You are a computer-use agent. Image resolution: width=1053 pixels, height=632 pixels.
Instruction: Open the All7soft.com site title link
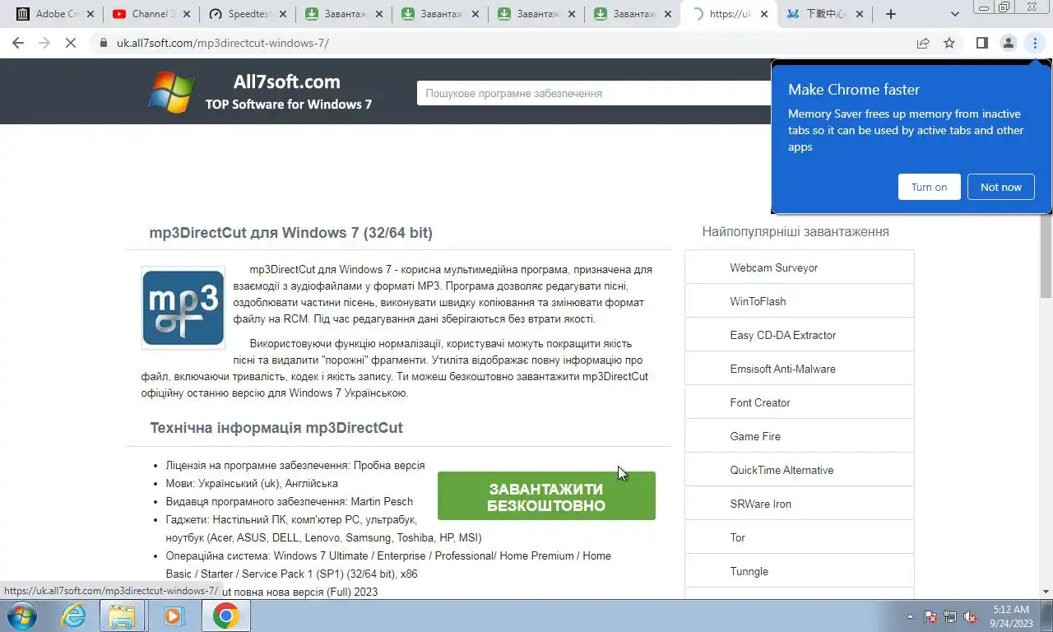point(286,81)
